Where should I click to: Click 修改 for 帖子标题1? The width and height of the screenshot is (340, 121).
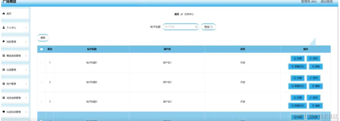[x=313, y=59]
